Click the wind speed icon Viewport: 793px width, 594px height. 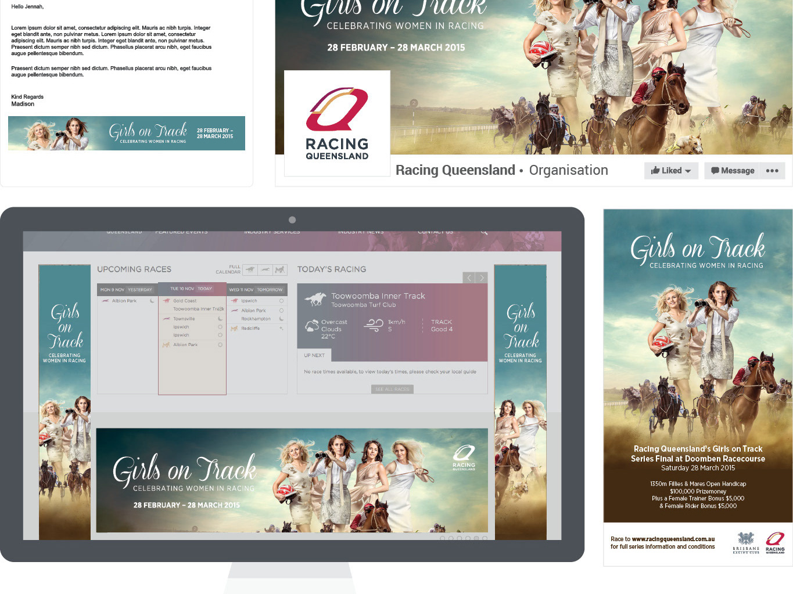coord(374,325)
